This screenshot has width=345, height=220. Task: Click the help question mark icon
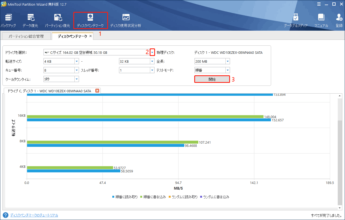5,215
